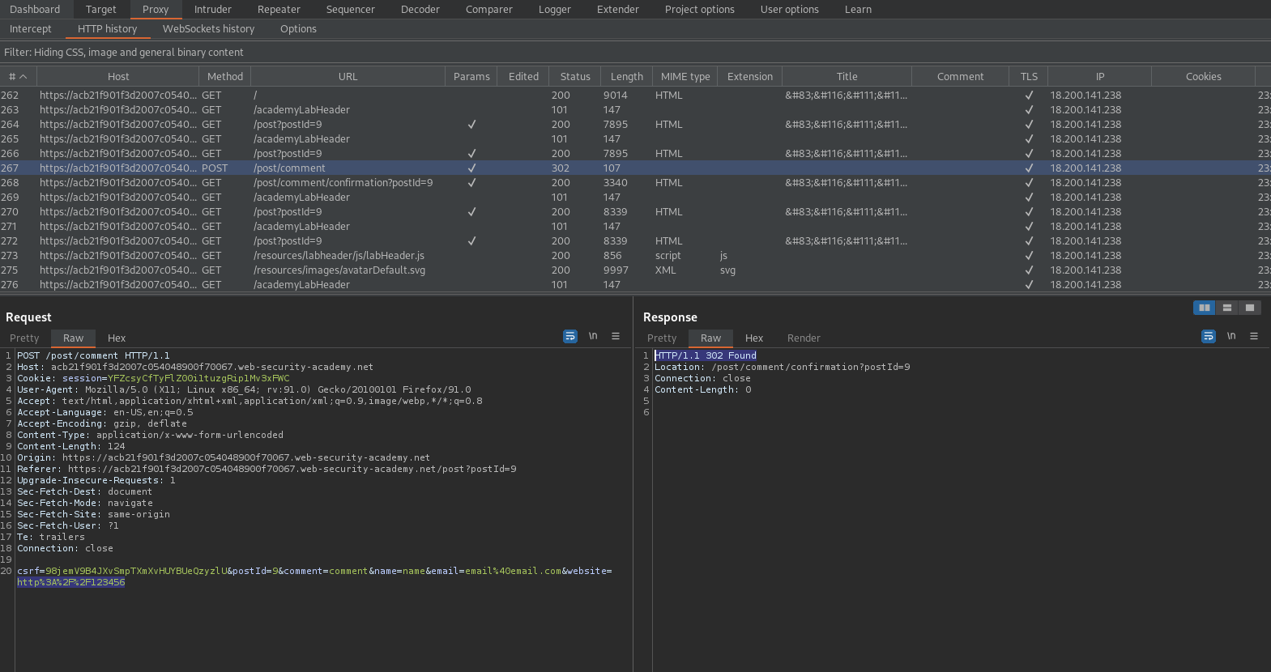Toggle word wrap icon in Request pane
1271x672 pixels.
(570, 336)
